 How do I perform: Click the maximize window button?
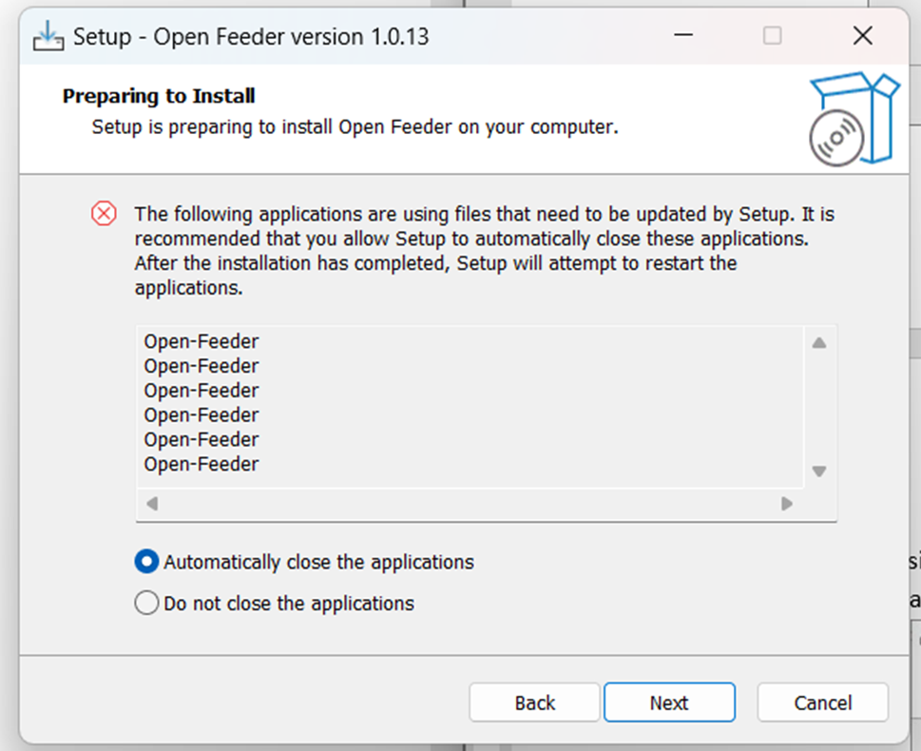773,36
